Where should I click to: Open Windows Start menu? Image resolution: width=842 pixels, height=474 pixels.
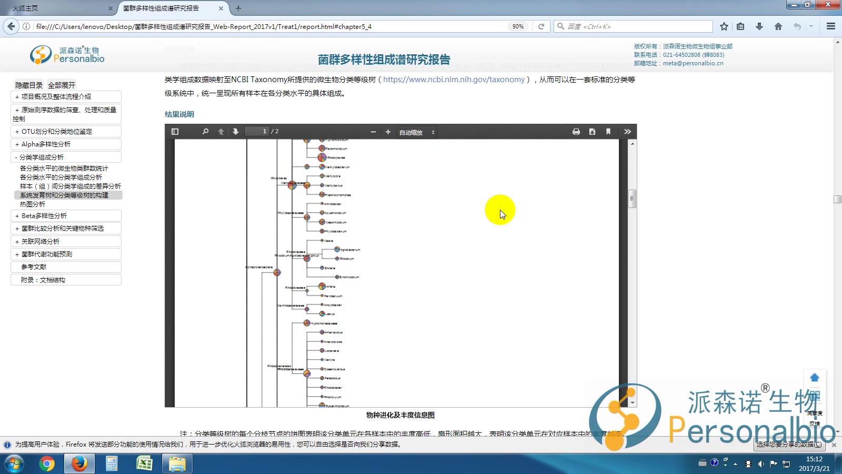point(14,464)
